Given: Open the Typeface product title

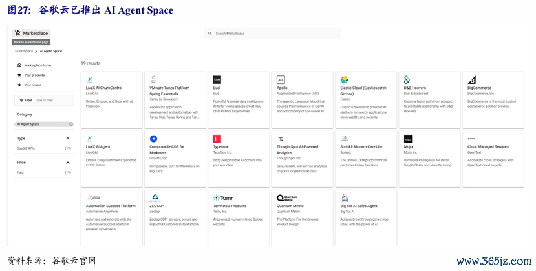Looking at the screenshot, I should point(221,146).
